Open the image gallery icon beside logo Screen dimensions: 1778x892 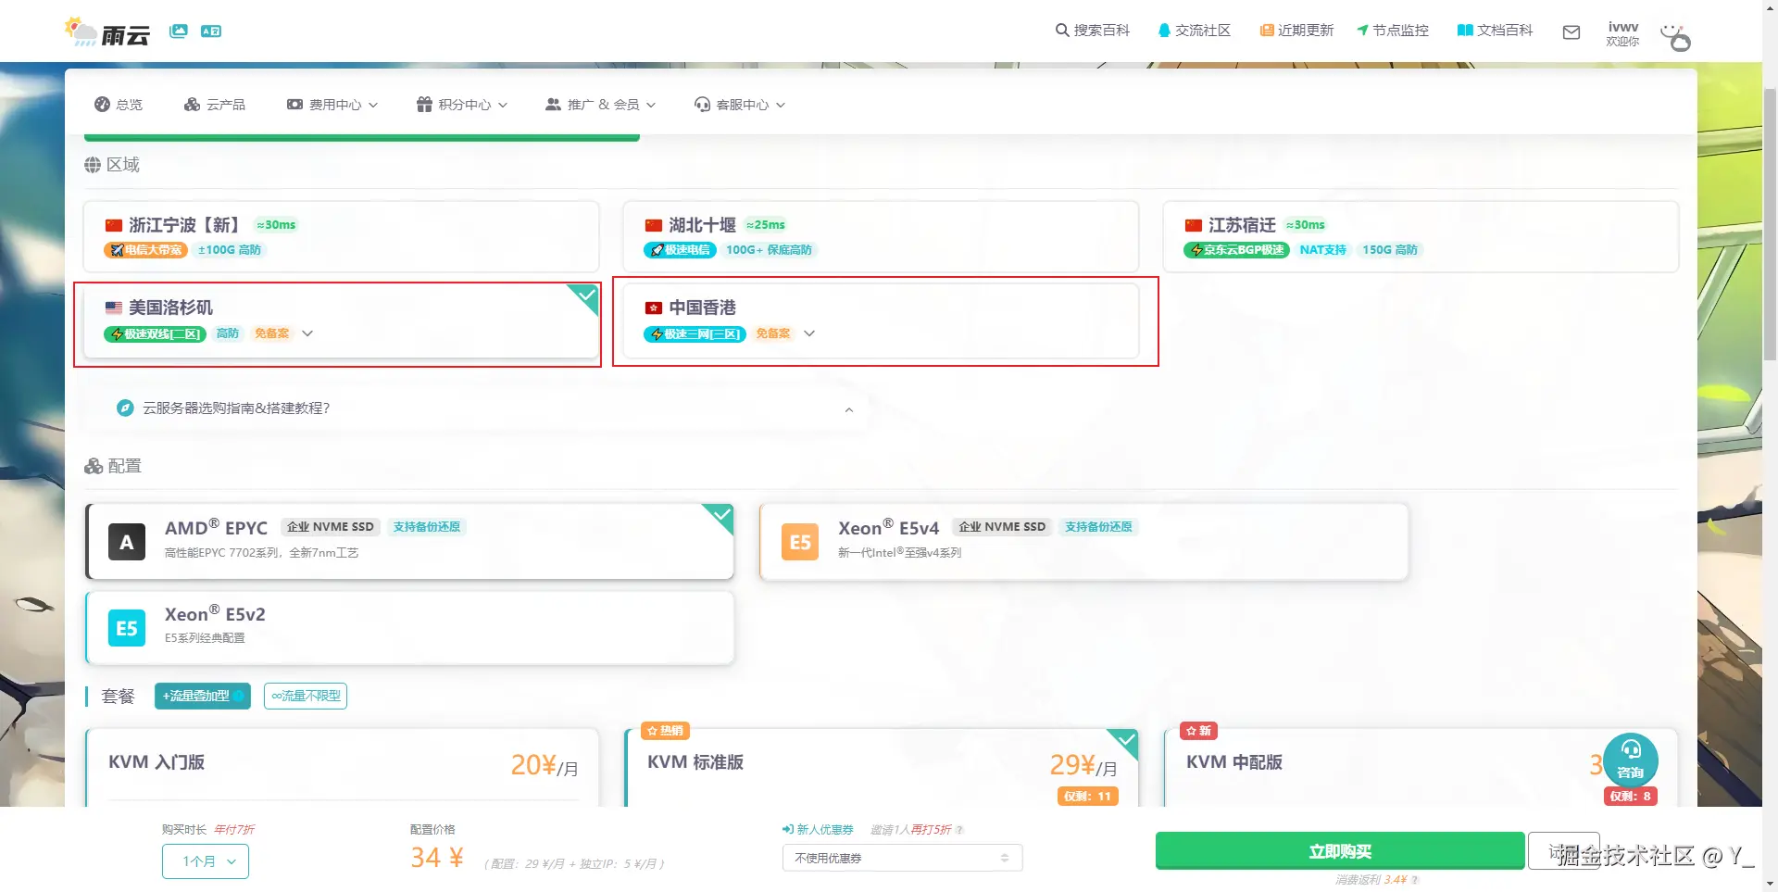tap(179, 31)
